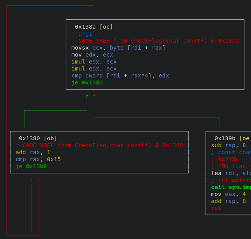Open the call sym.imp function call
This screenshot has width=251, height=239.
[230, 187]
